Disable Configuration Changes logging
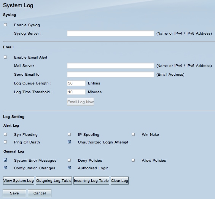 tap(5, 167)
